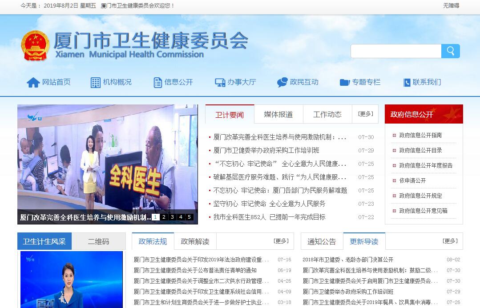
Task: Click the phone icon for 联系我们
Action: click(407, 83)
